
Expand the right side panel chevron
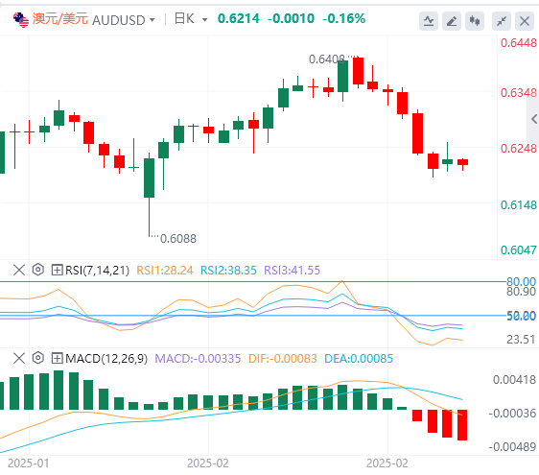coord(533,119)
